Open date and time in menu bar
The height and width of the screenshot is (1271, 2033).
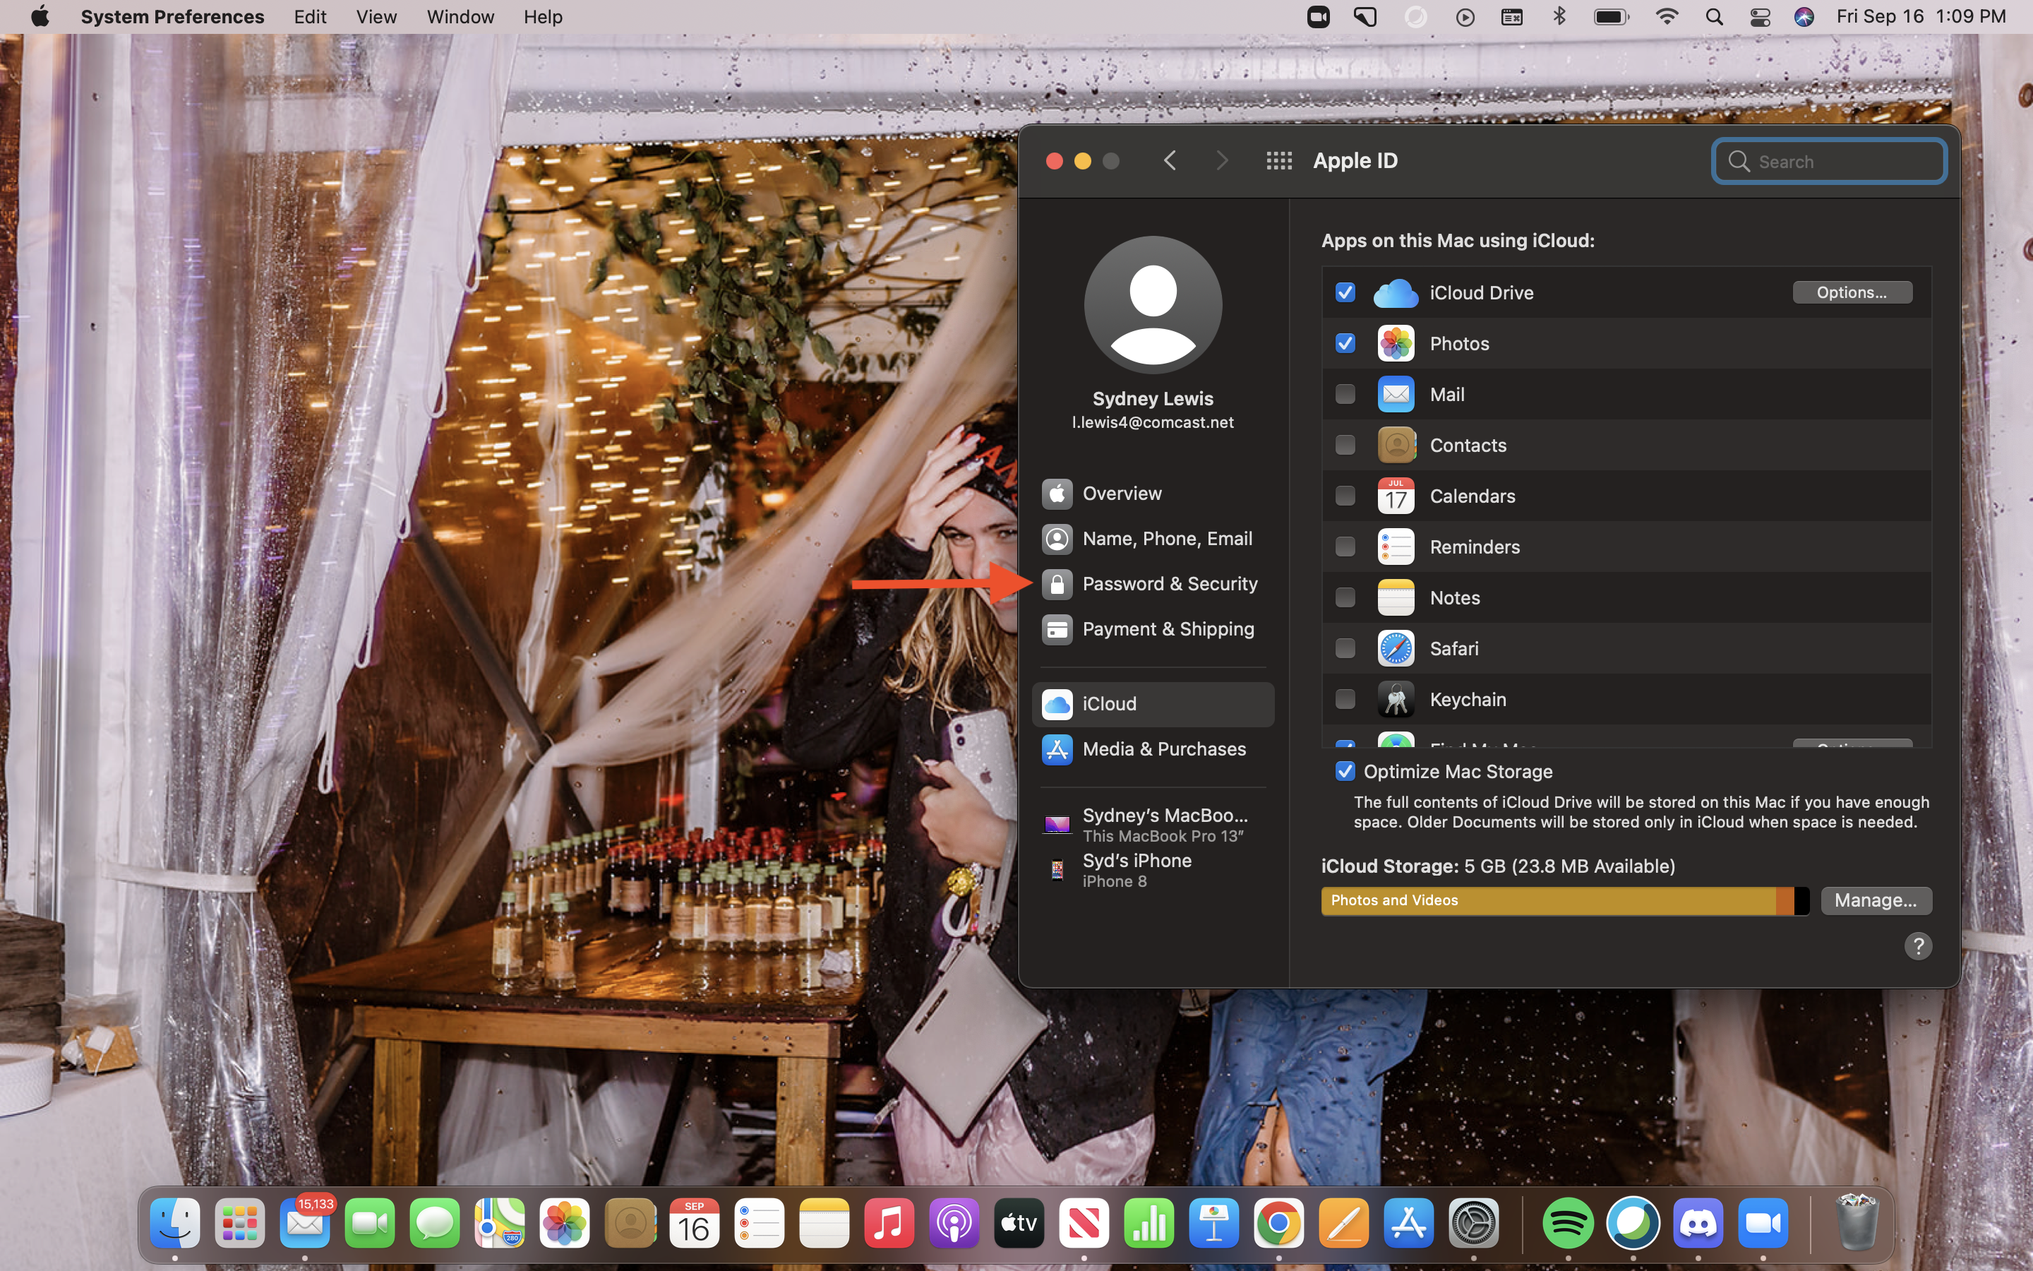coord(1921,17)
